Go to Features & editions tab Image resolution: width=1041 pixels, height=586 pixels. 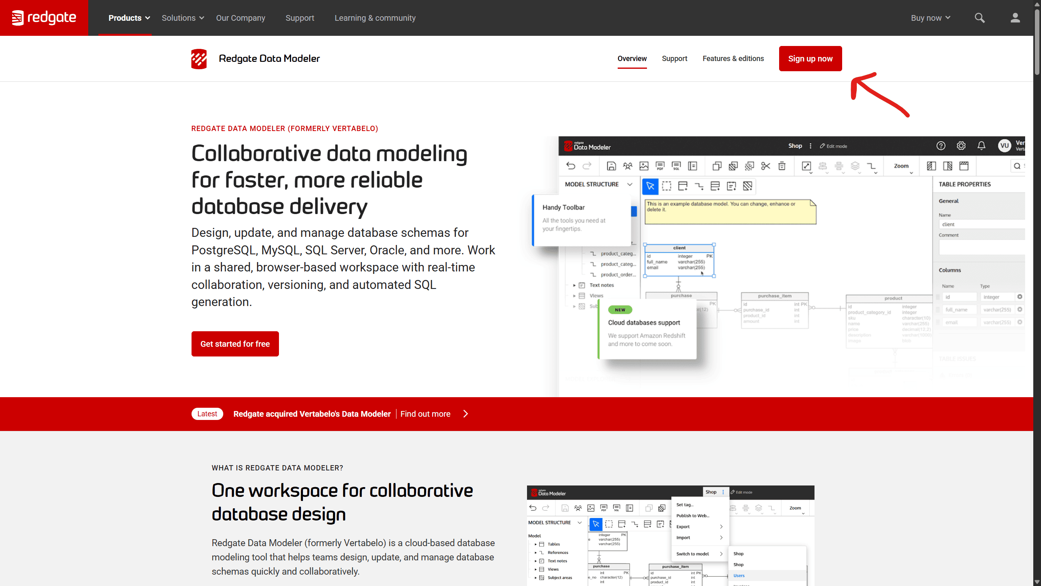click(733, 59)
